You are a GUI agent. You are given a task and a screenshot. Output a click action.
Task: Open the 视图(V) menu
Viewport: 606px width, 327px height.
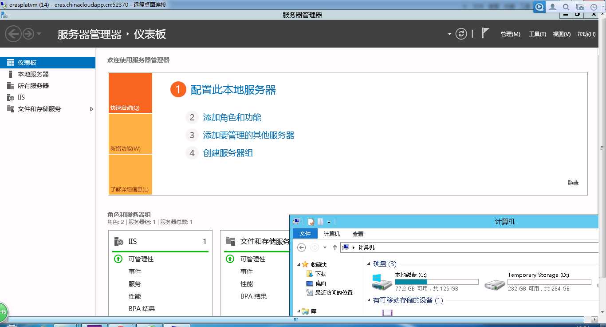pos(562,34)
